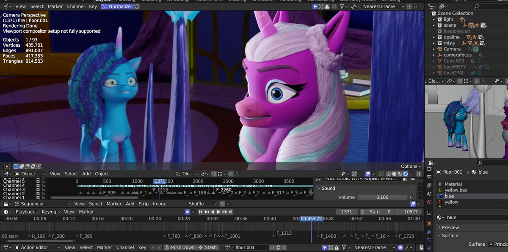Image resolution: width=508 pixels, height=252 pixels.
Task: Expand the scene collection row
Action: (x=434, y=25)
